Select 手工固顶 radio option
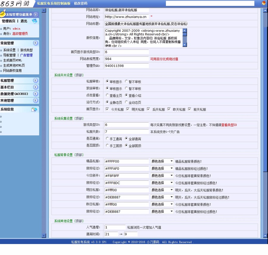 pyautogui.click(x=107, y=145)
